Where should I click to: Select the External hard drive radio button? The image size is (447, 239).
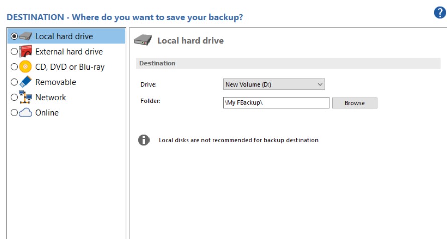click(x=14, y=52)
